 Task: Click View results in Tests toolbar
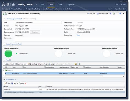(10, 64)
